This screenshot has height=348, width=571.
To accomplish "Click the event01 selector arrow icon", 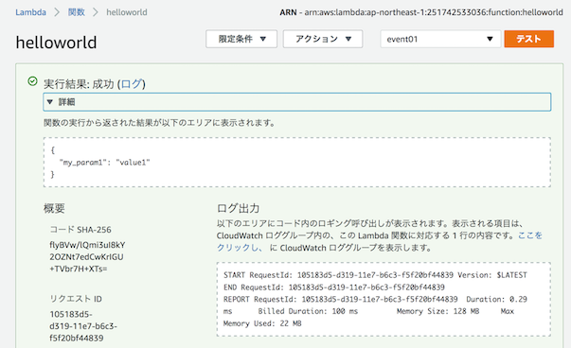I will tap(490, 39).
